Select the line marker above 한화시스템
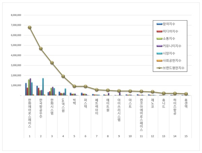The image size is (202, 153). point(52,63)
